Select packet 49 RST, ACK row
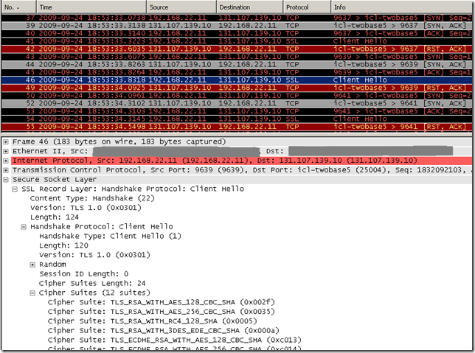Viewport: 475px width, 353px height. tap(237, 88)
